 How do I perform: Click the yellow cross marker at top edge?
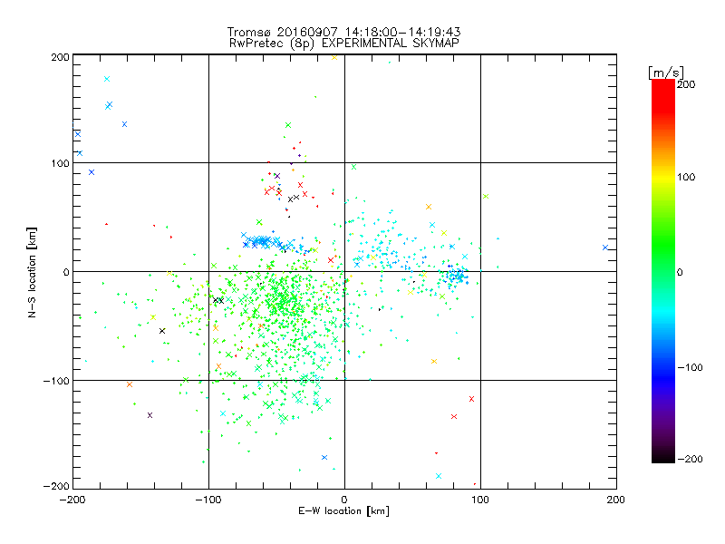[334, 57]
